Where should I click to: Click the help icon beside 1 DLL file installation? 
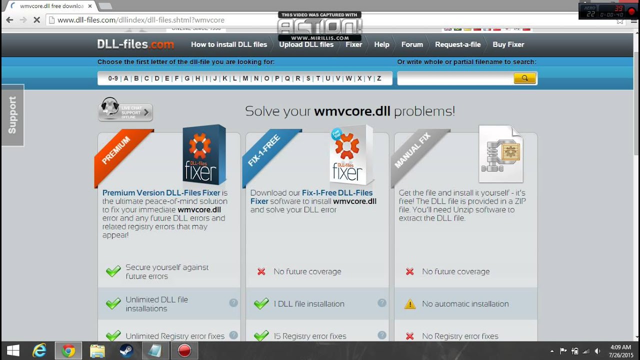[382, 303]
